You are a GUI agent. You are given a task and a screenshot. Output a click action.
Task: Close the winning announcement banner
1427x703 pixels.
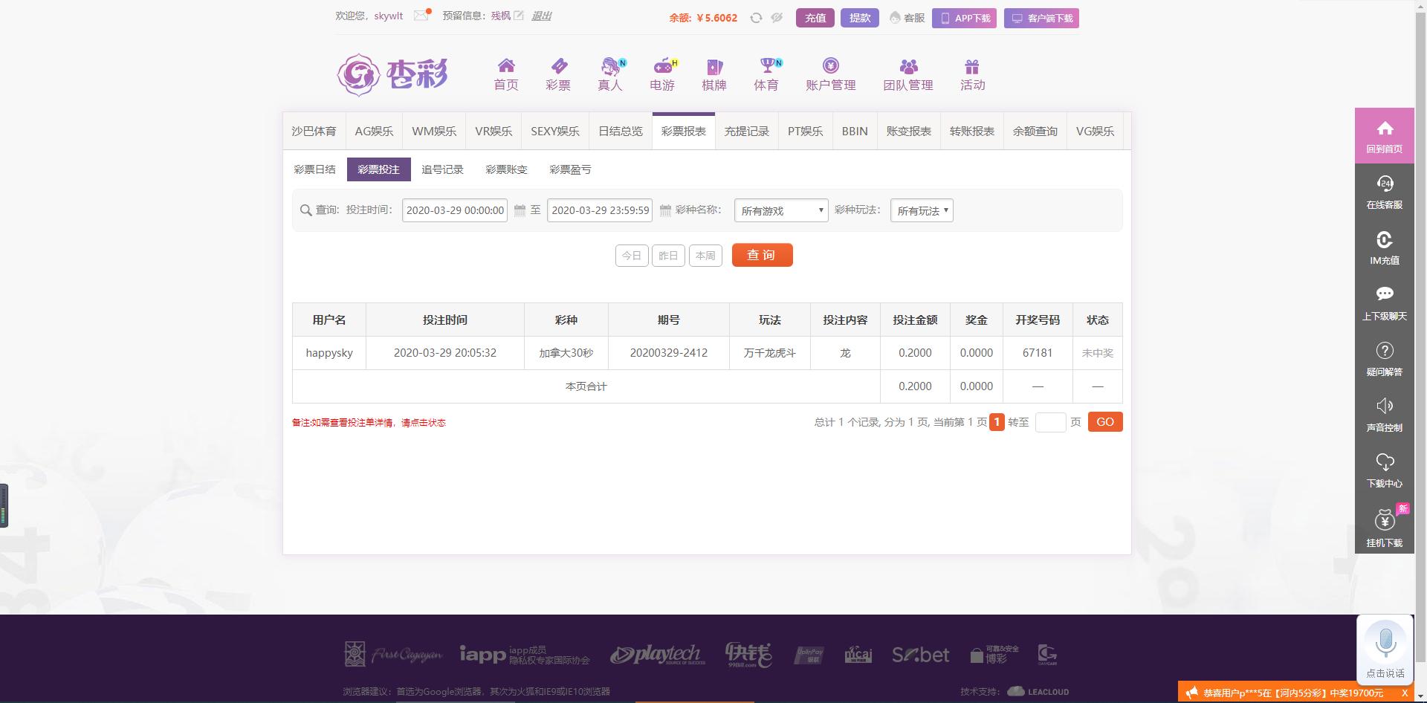pos(1404,693)
